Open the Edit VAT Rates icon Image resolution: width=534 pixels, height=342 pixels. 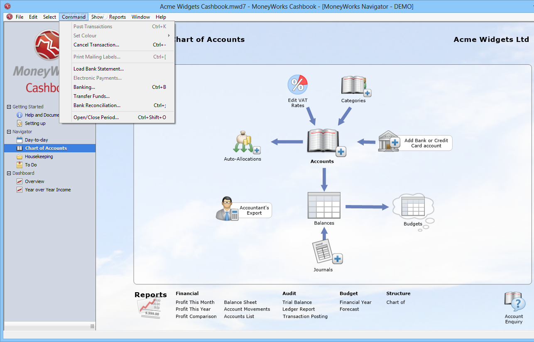[x=297, y=85]
